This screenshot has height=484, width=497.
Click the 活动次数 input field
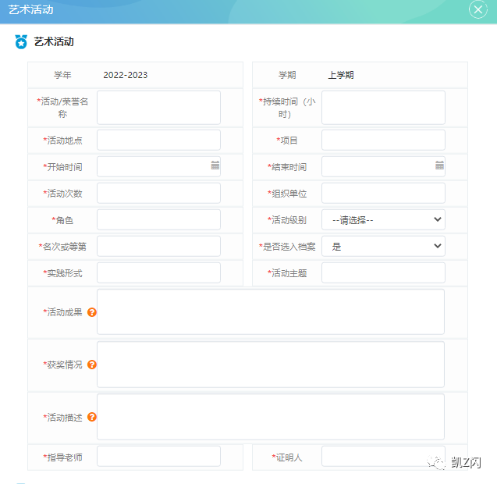[158, 194]
